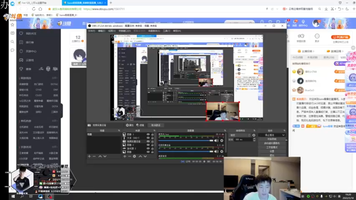Open 视频采集设备 mixer gear settings
This screenshot has height=200, width=356.
[x=222, y=152]
